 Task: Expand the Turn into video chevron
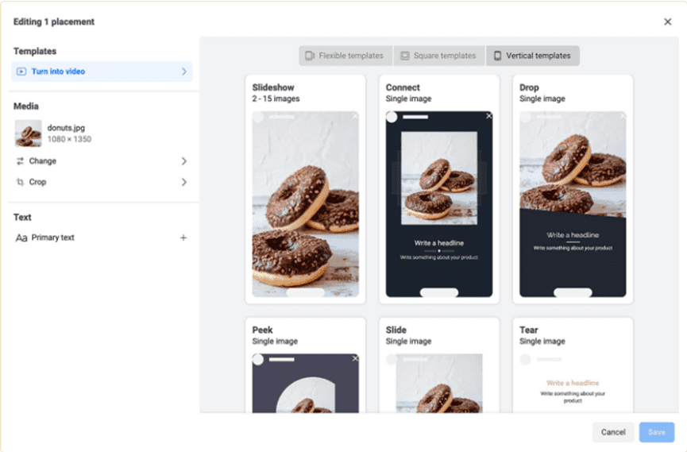pyautogui.click(x=183, y=71)
